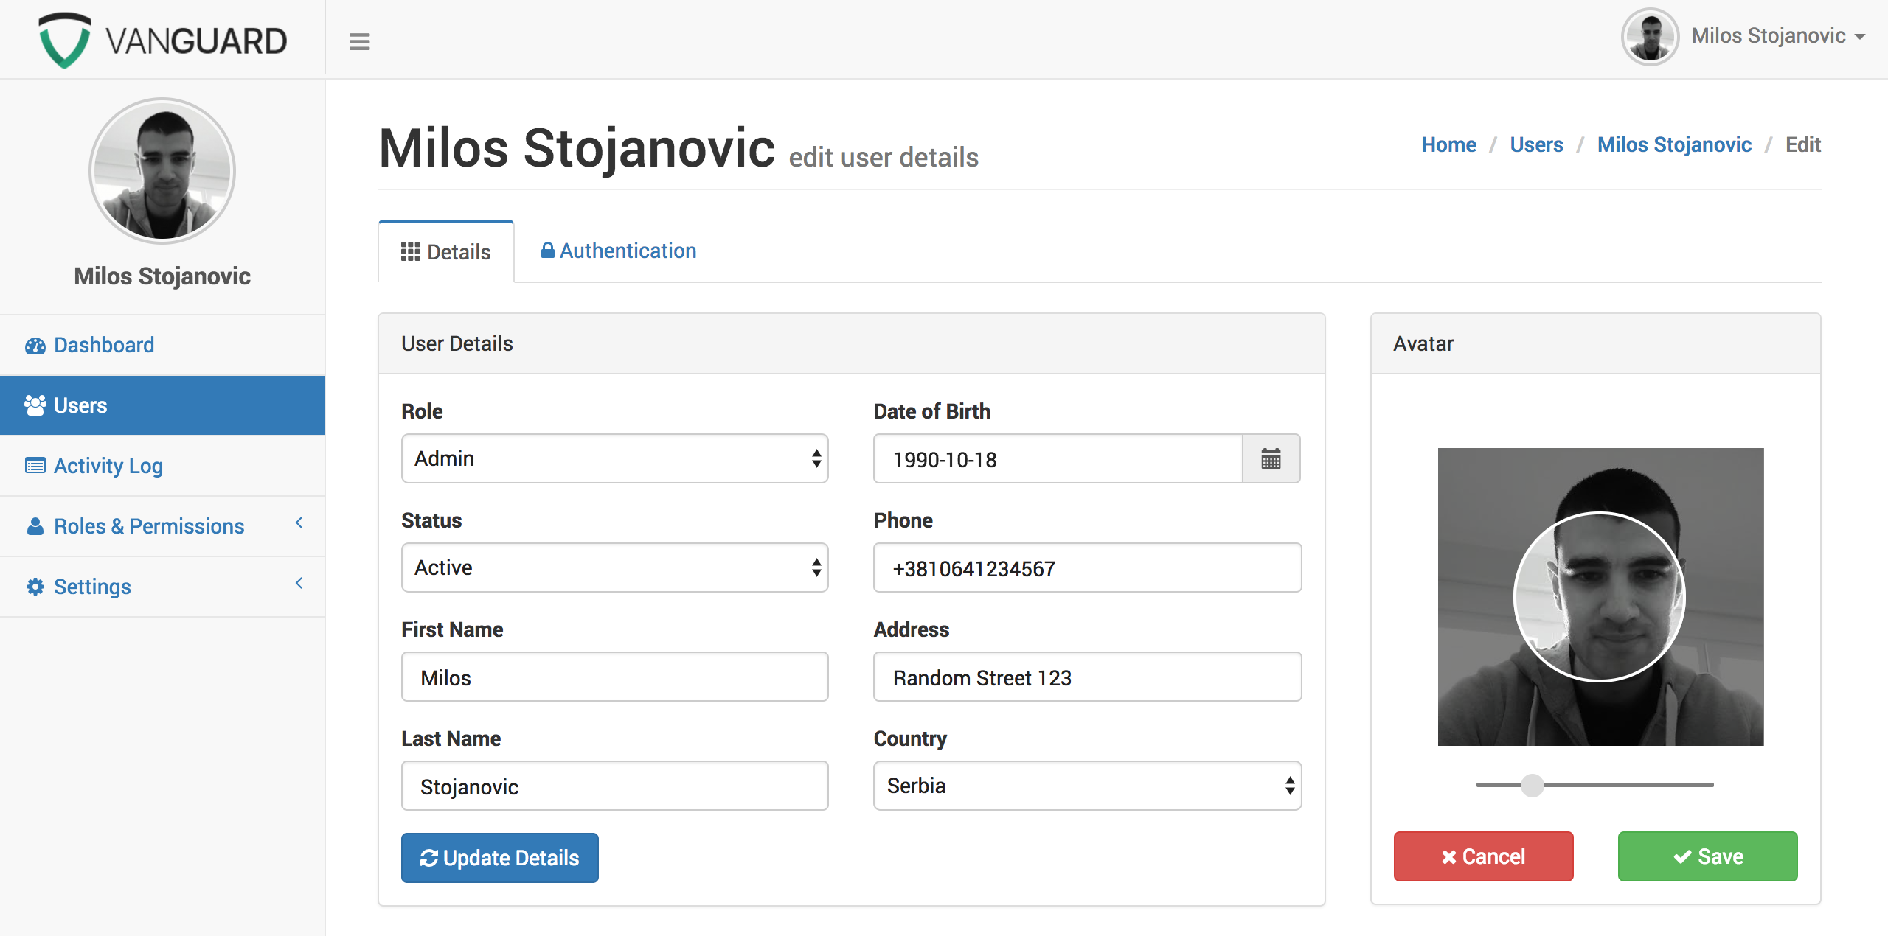Focus the Last Name field
The image size is (1888, 936).
coord(614,786)
